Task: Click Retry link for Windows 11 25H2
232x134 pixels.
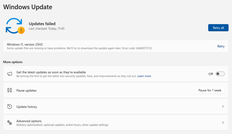Action: pyautogui.click(x=221, y=46)
